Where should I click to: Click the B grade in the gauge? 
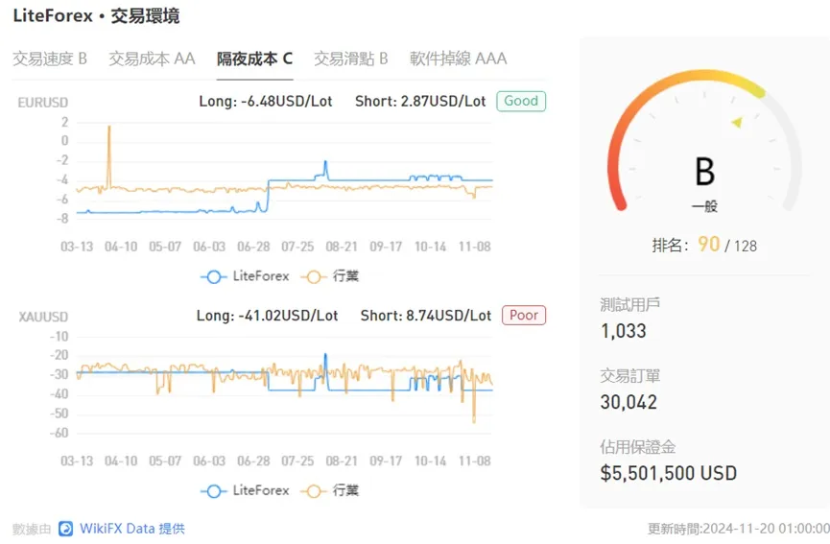(704, 172)
